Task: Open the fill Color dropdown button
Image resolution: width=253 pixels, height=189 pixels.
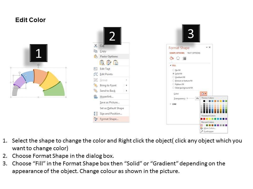Action: coord(204,93)
